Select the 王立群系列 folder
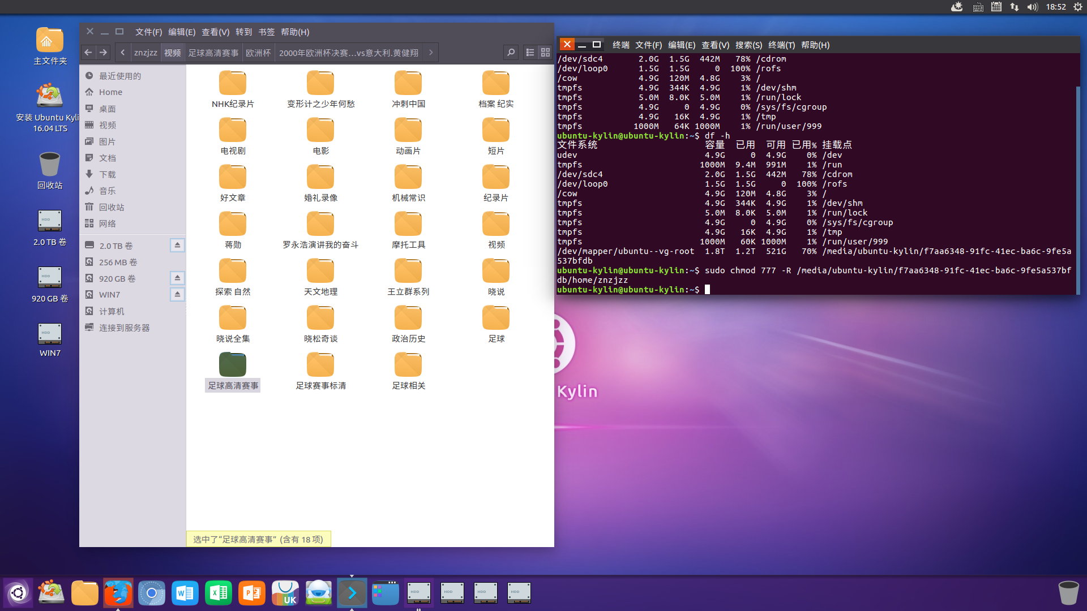 (x=408, y=277)
